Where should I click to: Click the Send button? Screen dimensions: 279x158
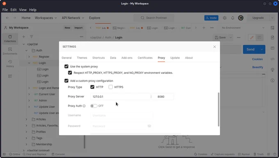click(251, 49)
